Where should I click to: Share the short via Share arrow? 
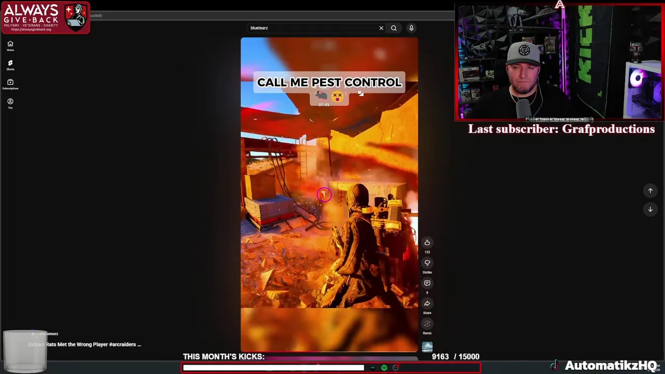427,303
